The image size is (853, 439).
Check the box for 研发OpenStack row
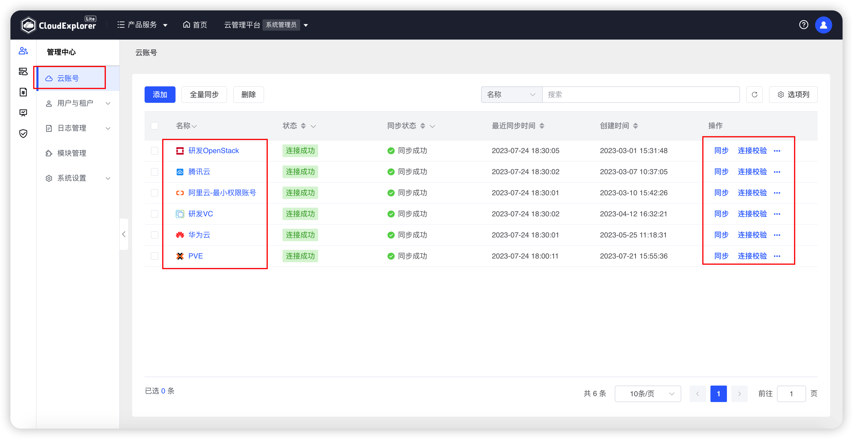point(155,151)
